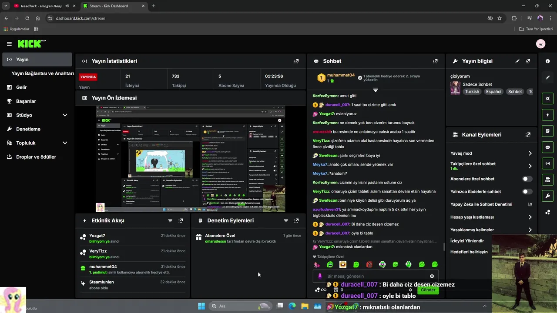This screenshot has height=313, width=557.
Task: Select Yayın in left sidebar
Action: (x=37, y=60)
